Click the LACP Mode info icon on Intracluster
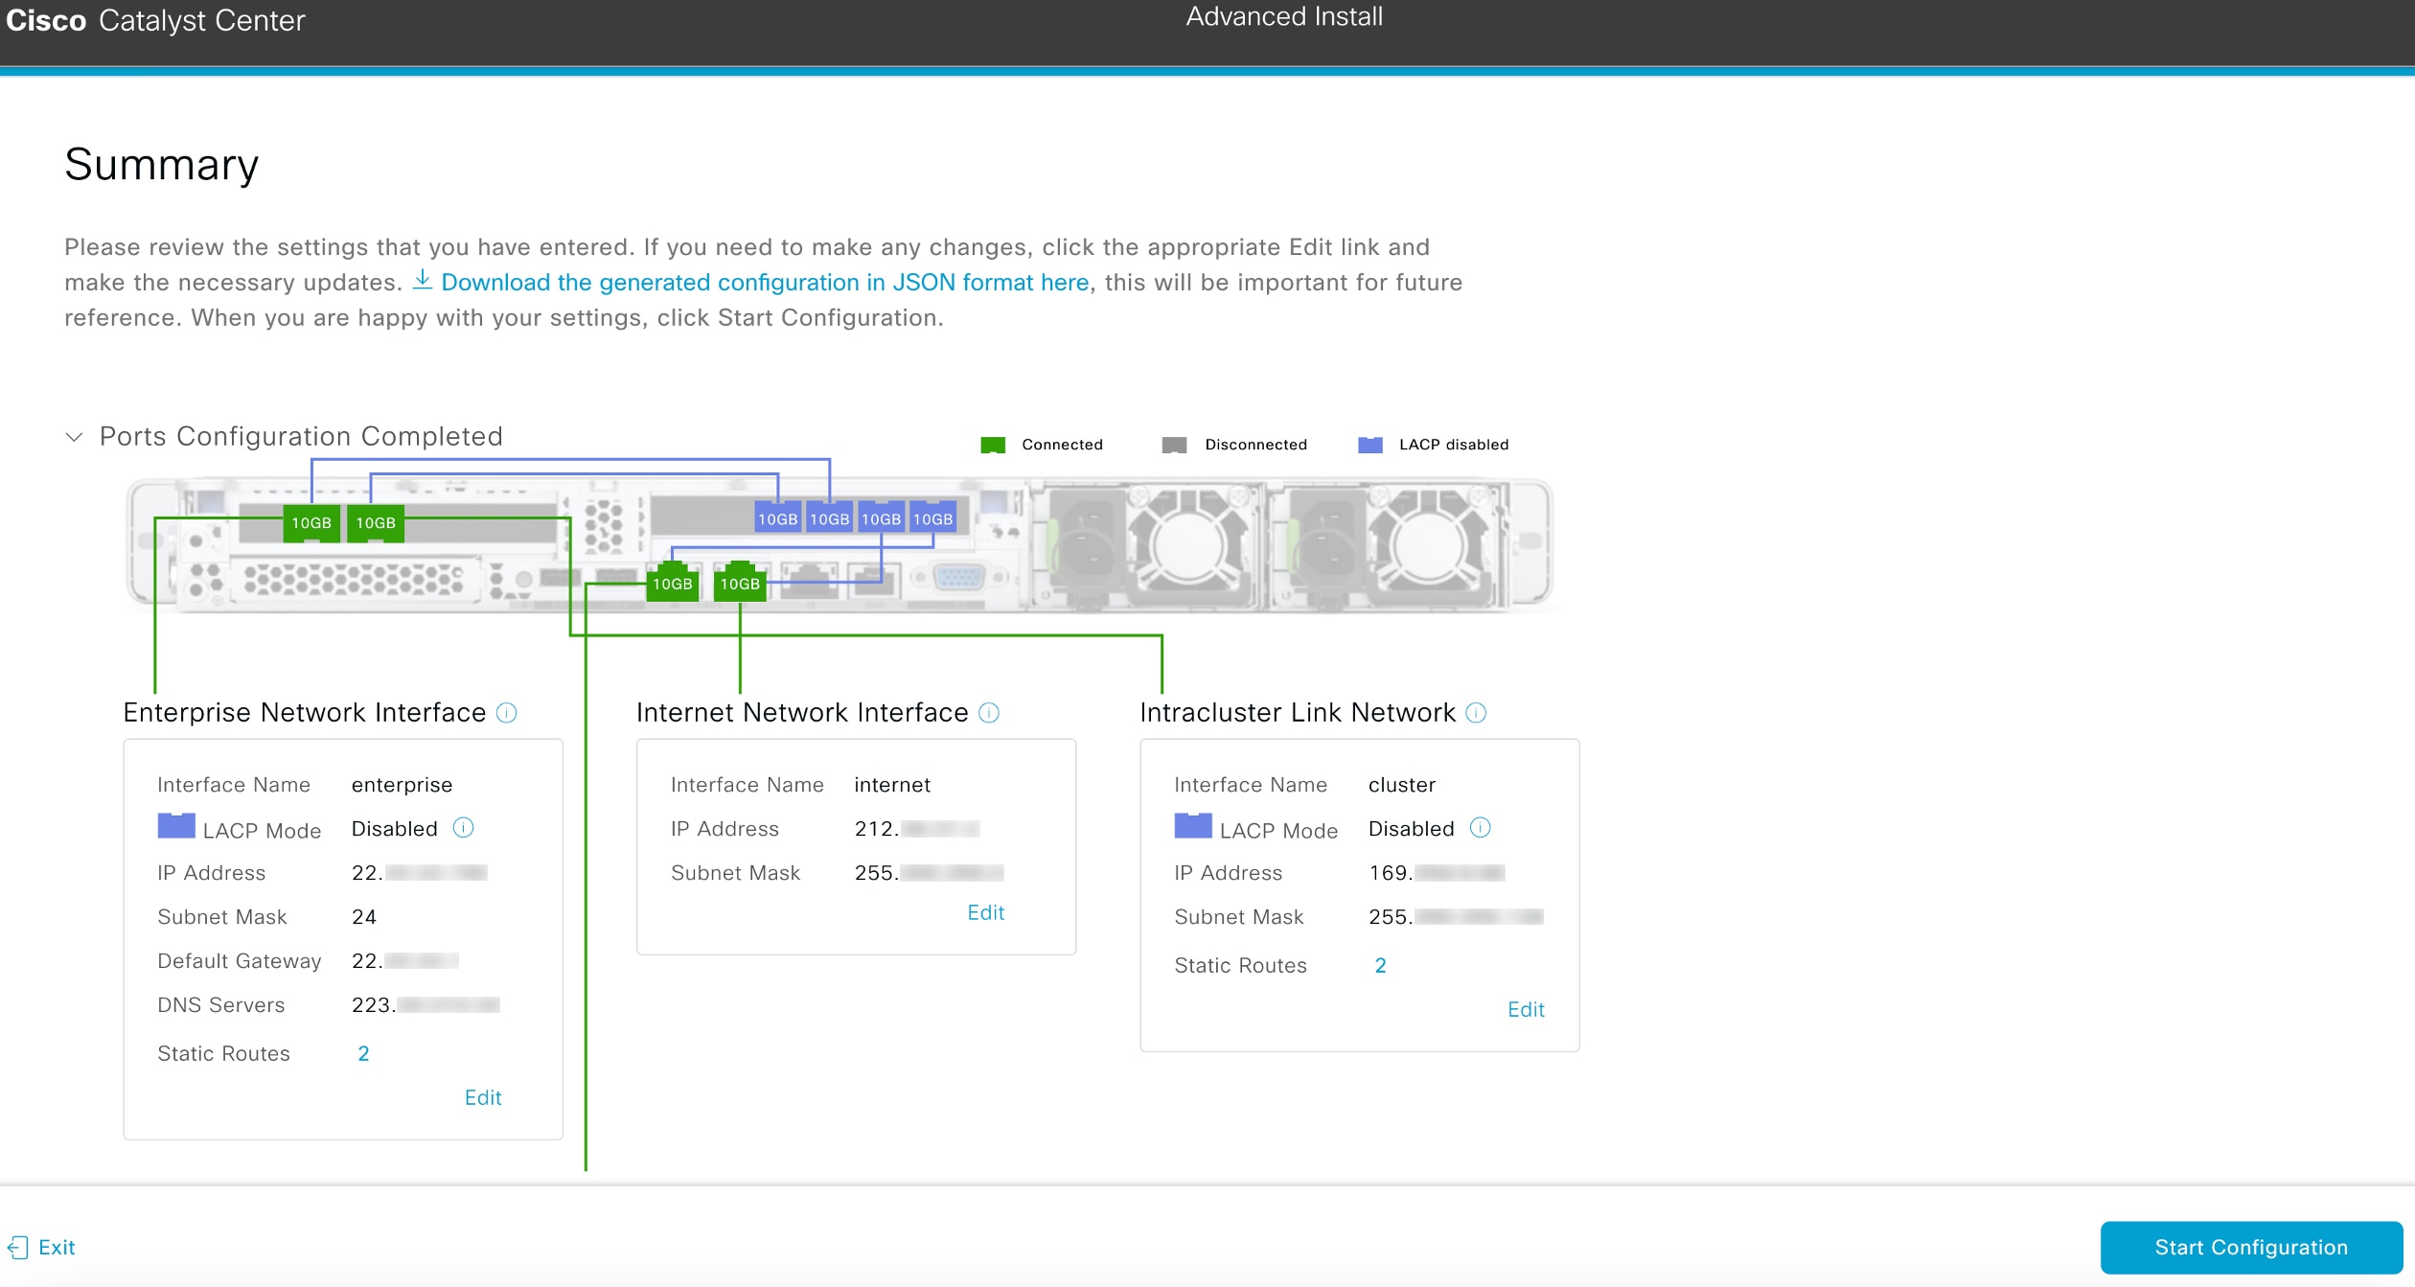The height and width of the screenshot is (1287, 2415). click(x=1481, y=827)
